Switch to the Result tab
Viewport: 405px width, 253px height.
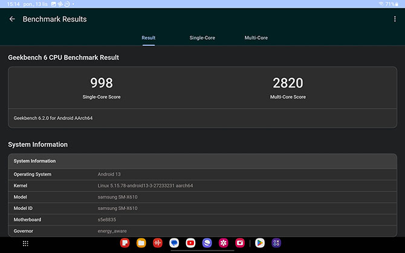tap(149, 37)
